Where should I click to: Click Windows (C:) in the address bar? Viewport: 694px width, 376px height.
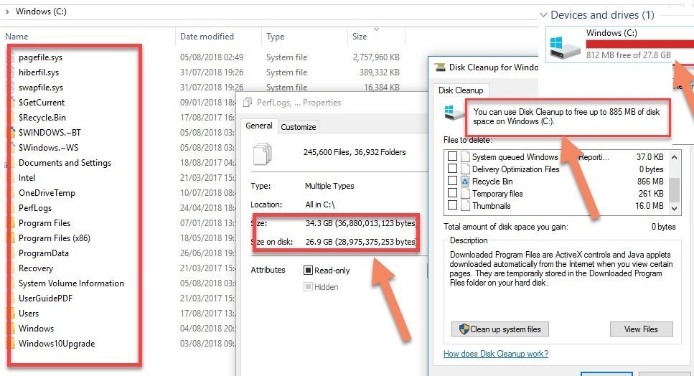pos(41,11)
